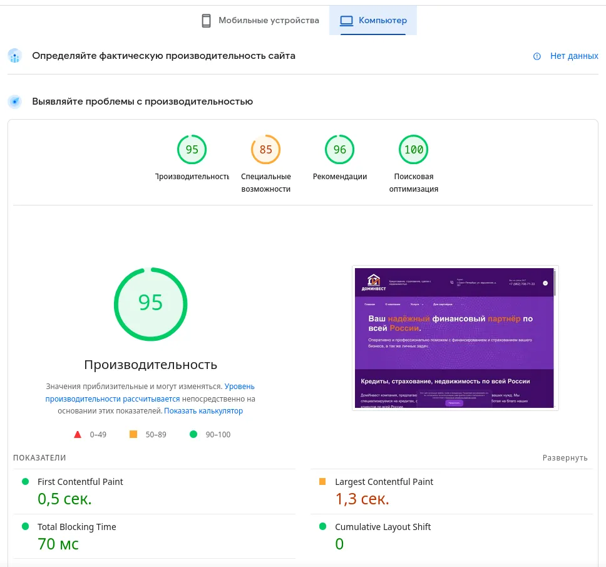Click the 0–49 legend text
This screenshot has height=567, width=606.
click(x=98, y=435)
